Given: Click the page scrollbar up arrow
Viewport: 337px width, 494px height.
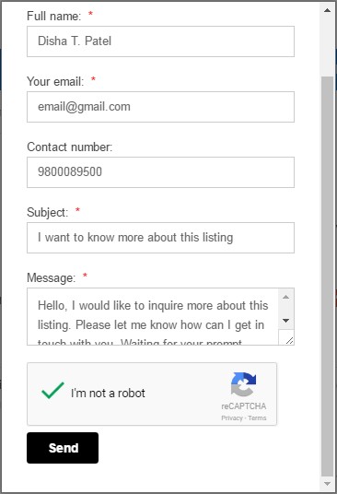Looking at the screenshot, I should click(x=327, y=10).
